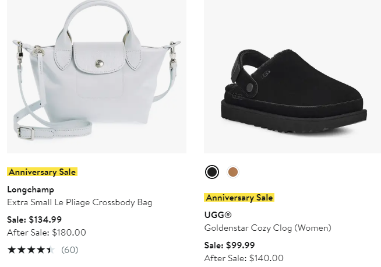Screen dimensions: 381x267
Task: Click the first star in the rating row
Action: (x=11, y=250)
